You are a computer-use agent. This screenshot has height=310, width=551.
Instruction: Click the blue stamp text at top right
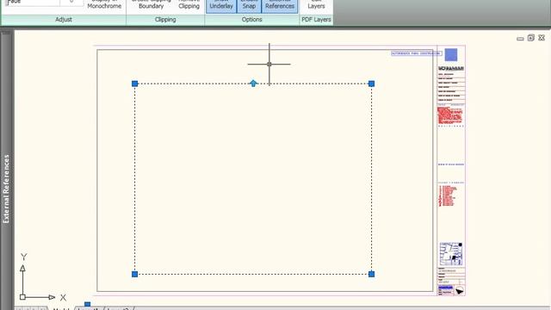[x=417, y=53]
